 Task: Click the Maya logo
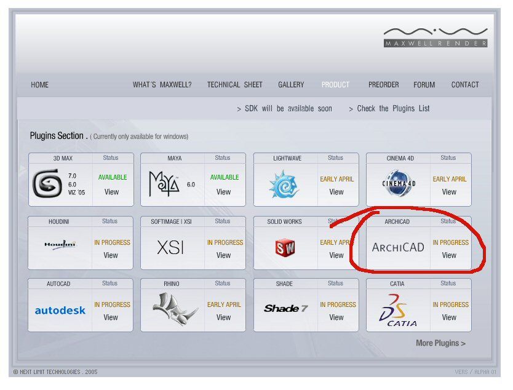(x=164, y=183)
